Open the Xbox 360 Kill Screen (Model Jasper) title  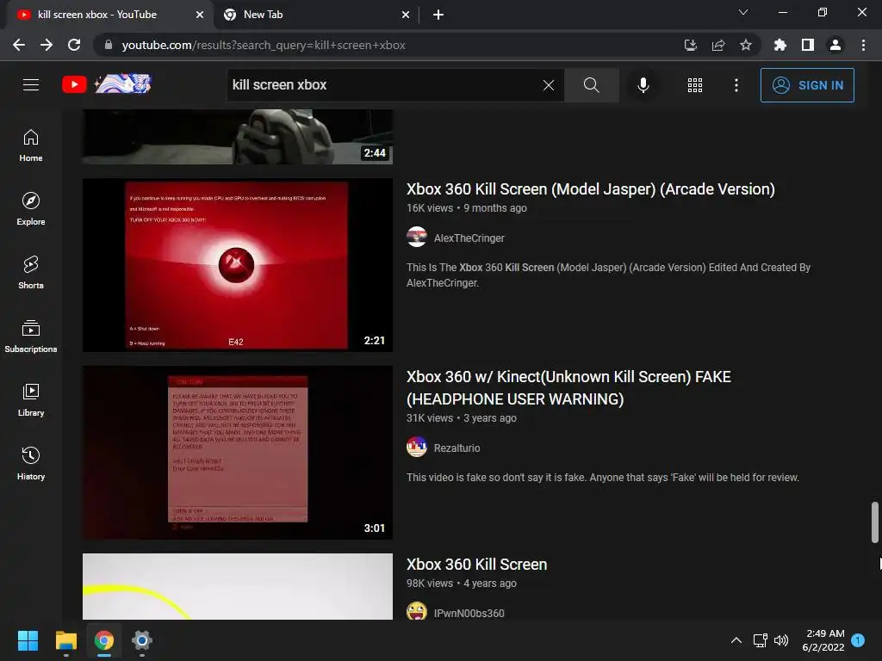[x=591, y=188]
